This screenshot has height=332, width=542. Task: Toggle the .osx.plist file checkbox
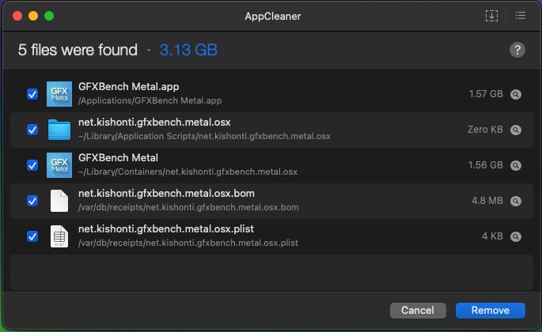pos(32,236)
